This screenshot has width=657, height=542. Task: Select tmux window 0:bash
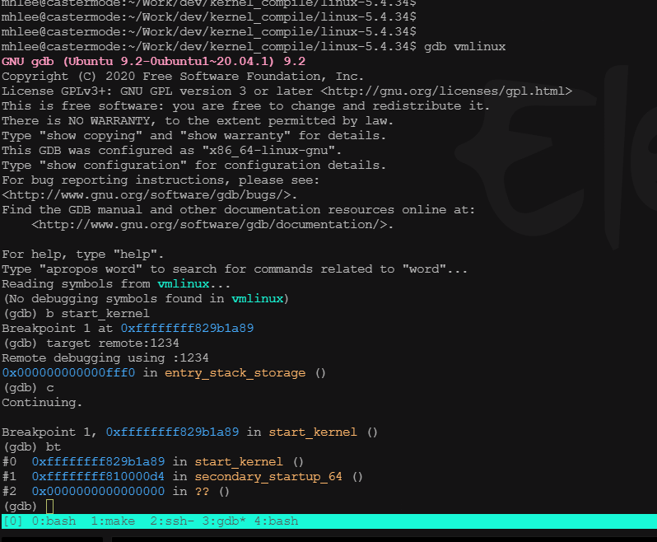click(x=54, y=521)
